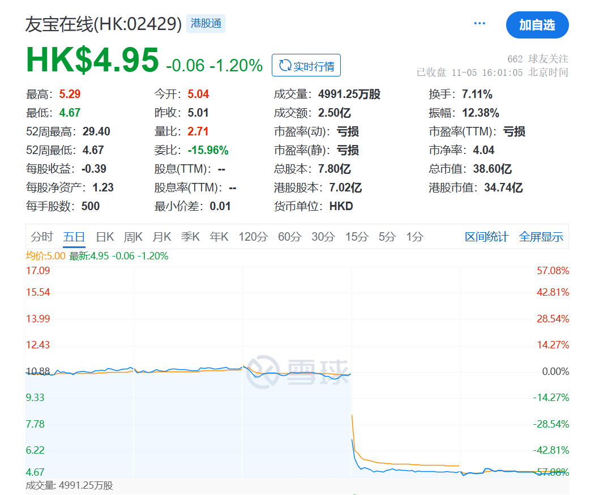The height and width of the screenshot is (495, 595).
Task: Click the 加自选 button
Action: (537, 25)
